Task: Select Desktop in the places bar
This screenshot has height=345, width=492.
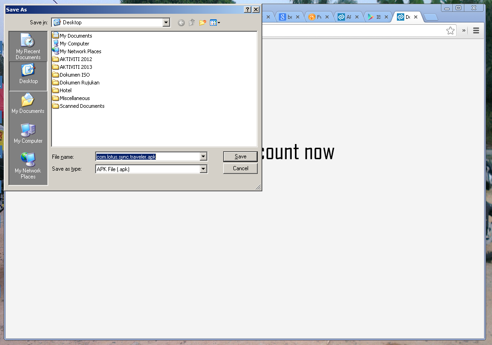Action: point(28,76)
